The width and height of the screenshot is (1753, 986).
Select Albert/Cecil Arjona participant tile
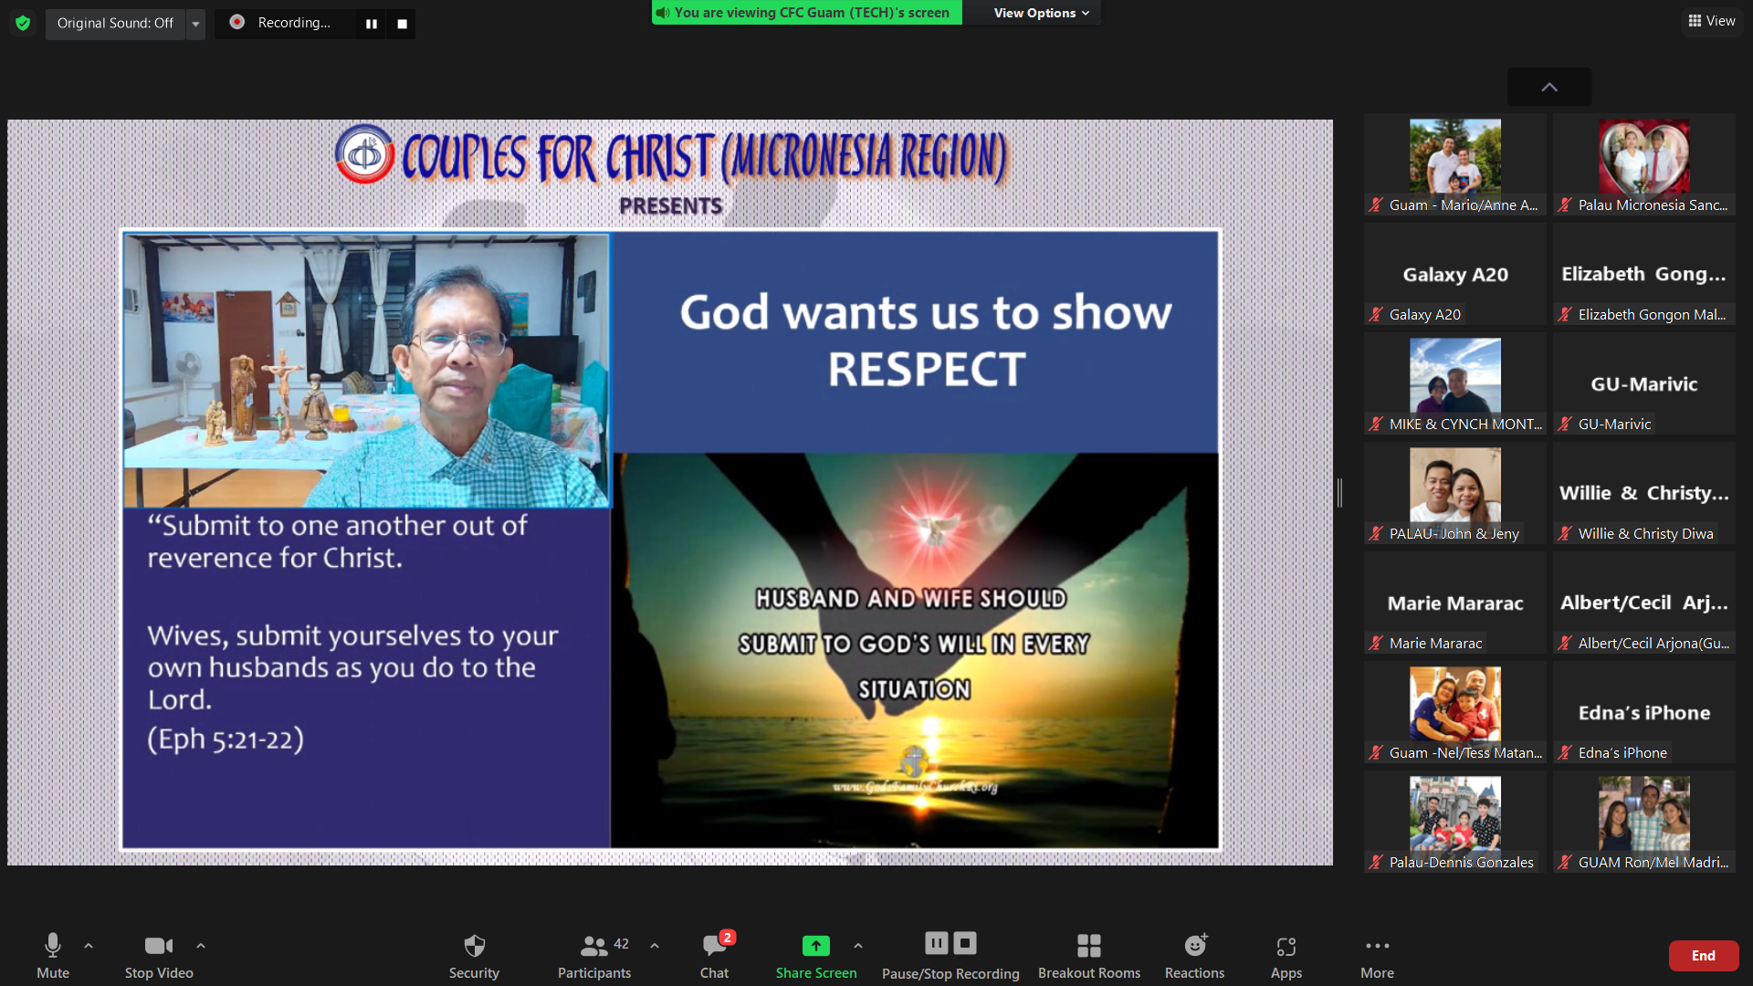(x=1644, y=603)
